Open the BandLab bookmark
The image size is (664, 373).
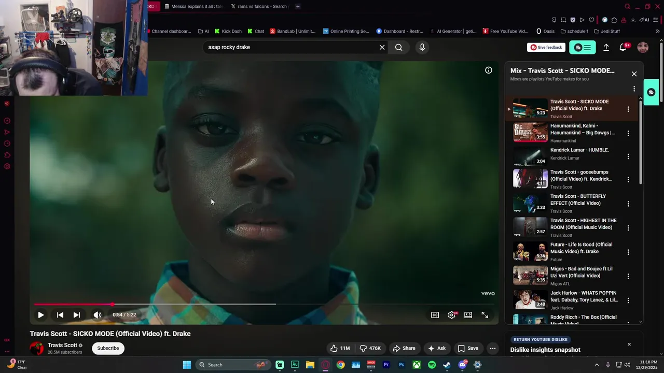293,31
